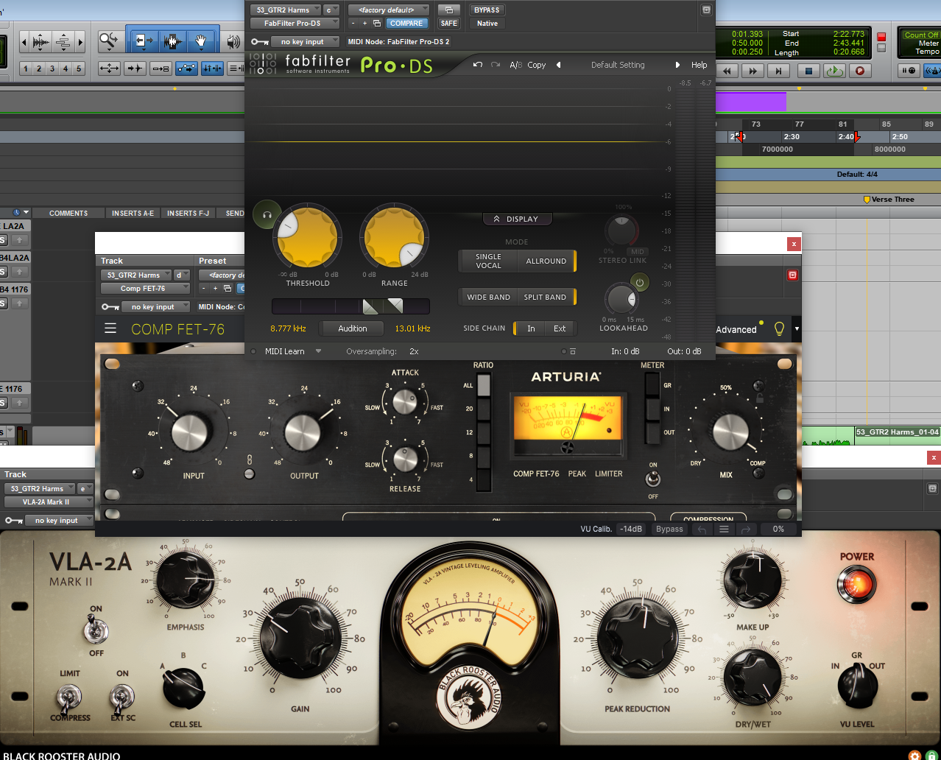The height and width of the screenshot is (760, 941).
Task: Click the Arturia lightbulb tips icon
Action: coord(779,328)
